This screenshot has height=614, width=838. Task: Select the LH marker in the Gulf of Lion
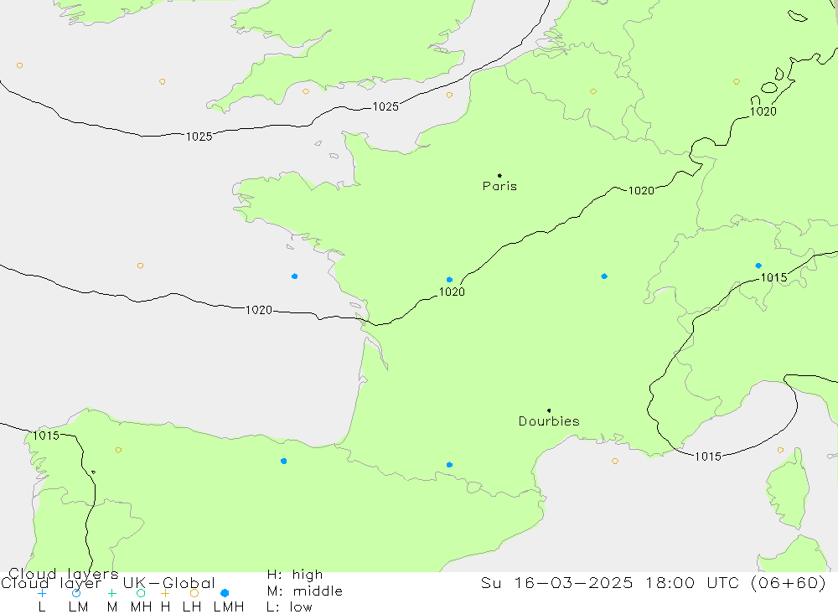614,461
